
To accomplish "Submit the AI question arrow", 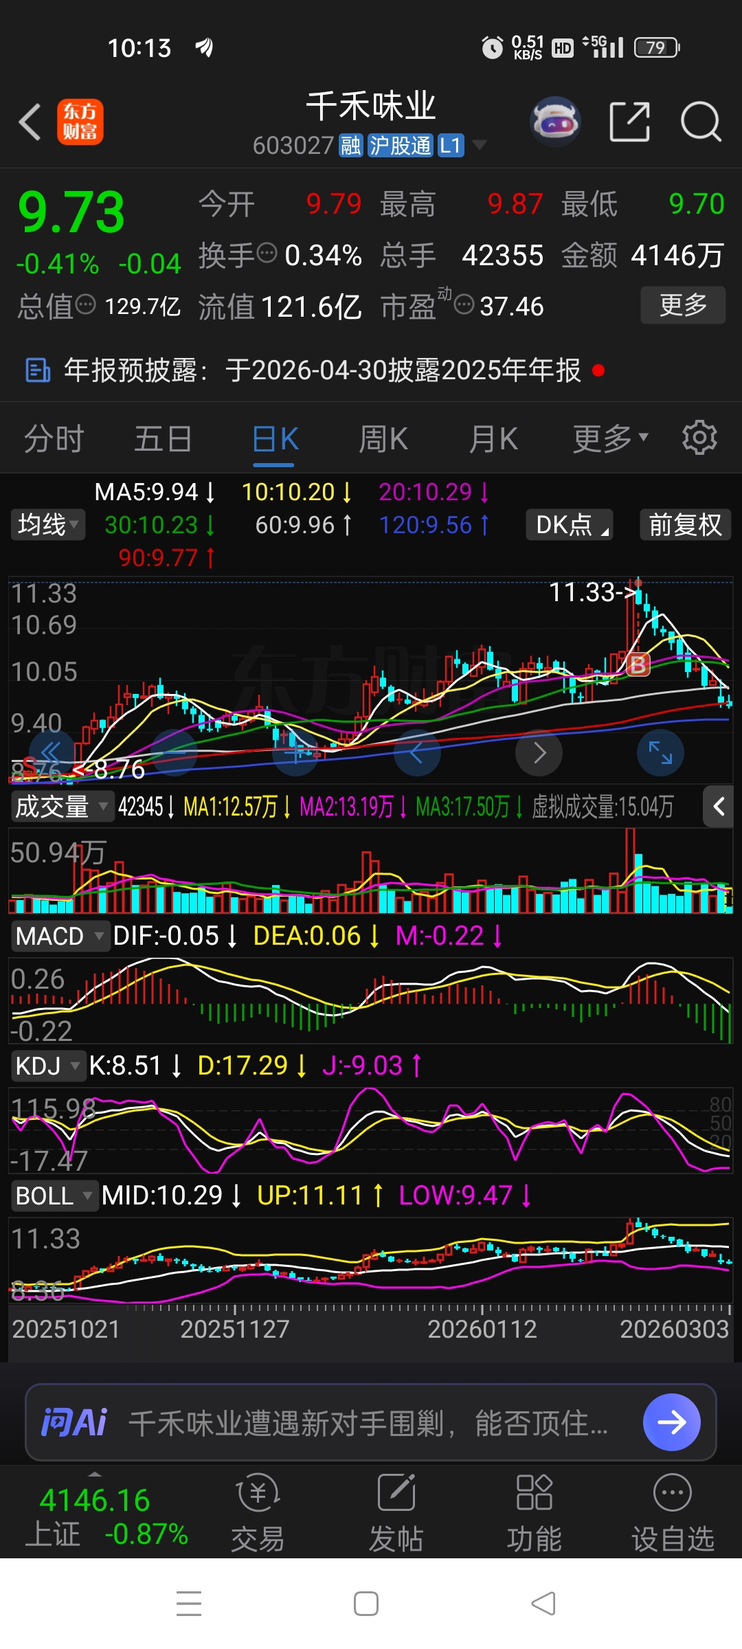I will 671,1422.
